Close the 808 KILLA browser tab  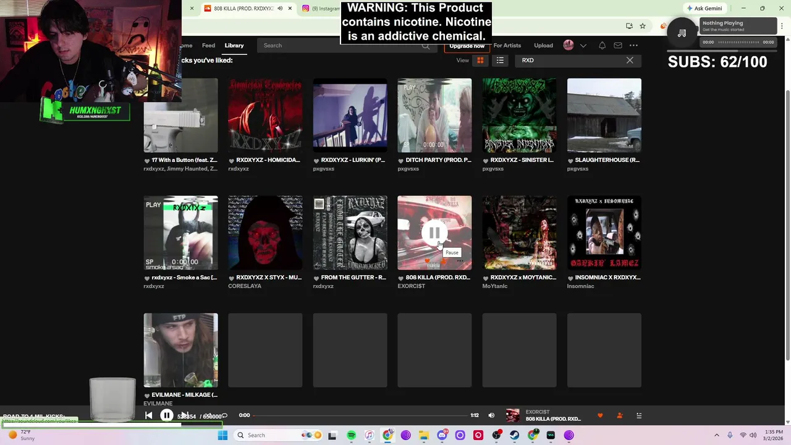tap(289, 9)
